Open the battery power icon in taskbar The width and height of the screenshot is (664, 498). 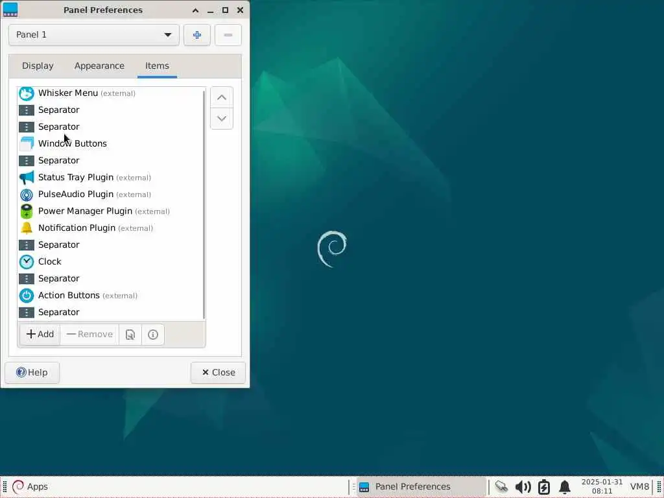[544, 487]
